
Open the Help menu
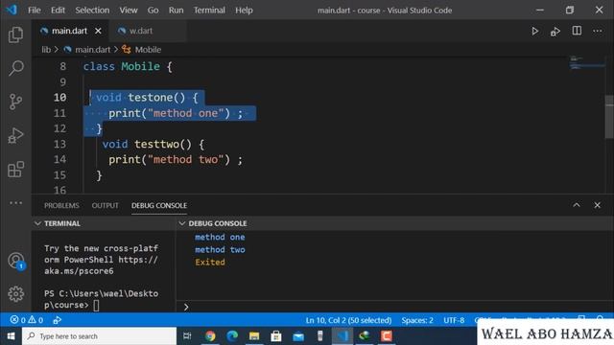tap(244, 11)
